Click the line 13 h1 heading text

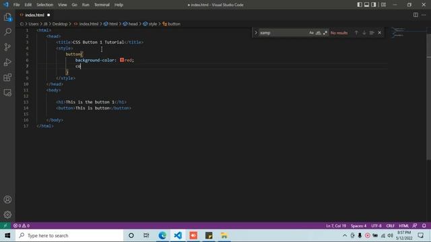coord(90,102)
